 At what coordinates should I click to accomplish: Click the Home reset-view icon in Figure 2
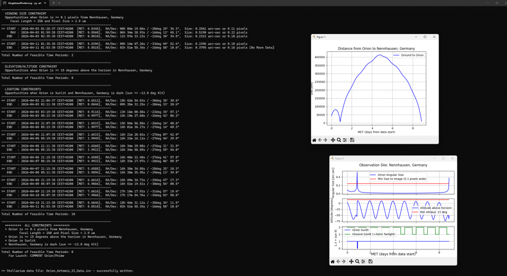coord(332,261)
